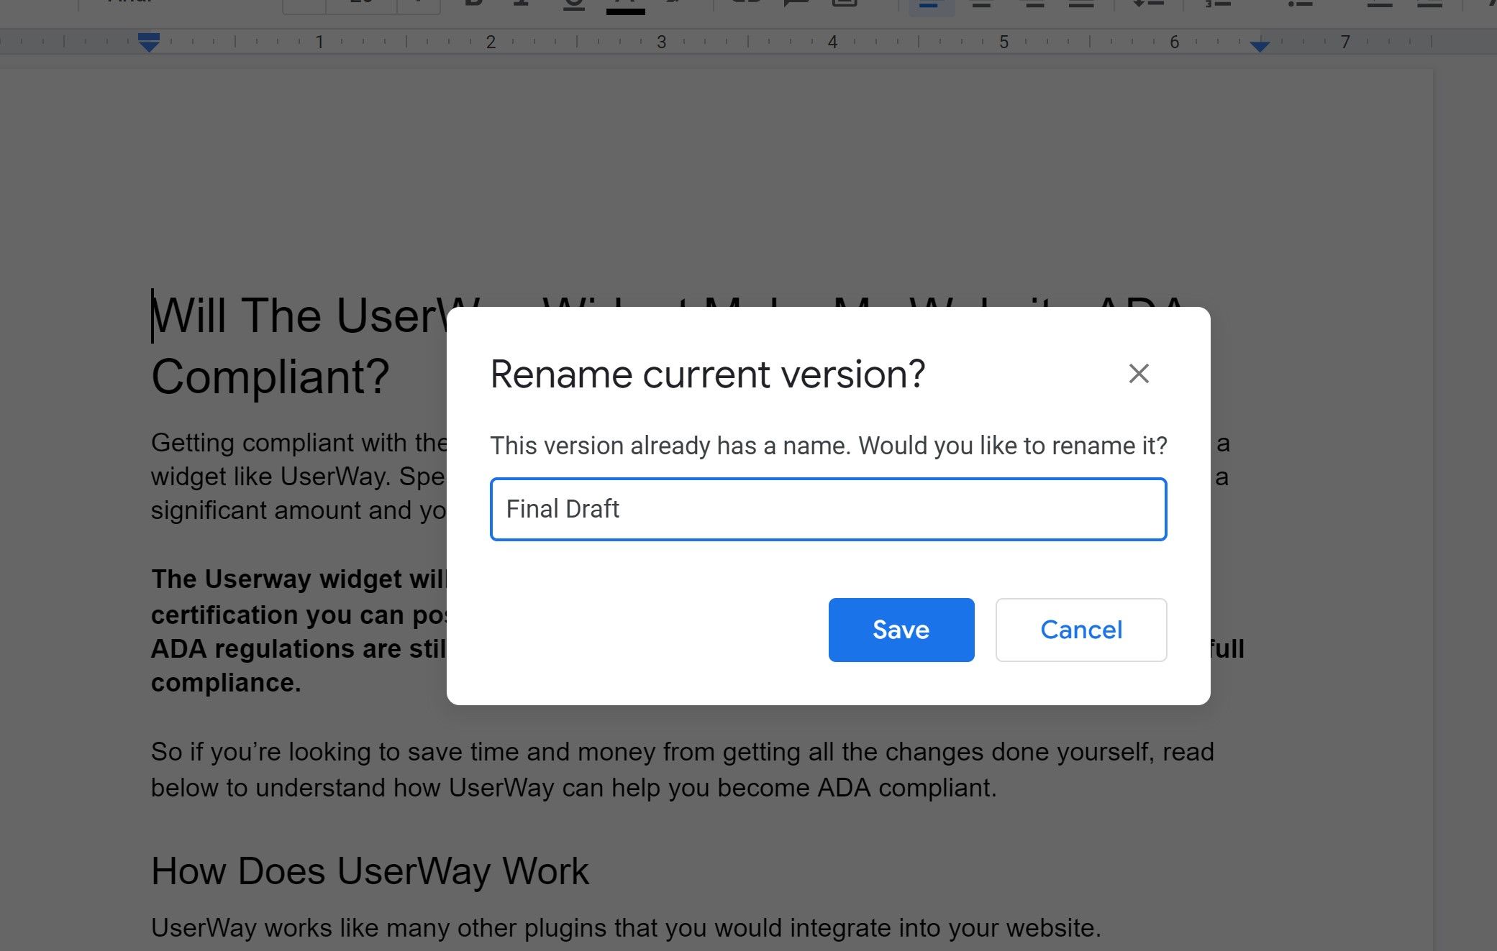The height and width of the screenshot is (951, 1497).
Task: Click the center align icon in the toolbar
Action: point(982,6)
